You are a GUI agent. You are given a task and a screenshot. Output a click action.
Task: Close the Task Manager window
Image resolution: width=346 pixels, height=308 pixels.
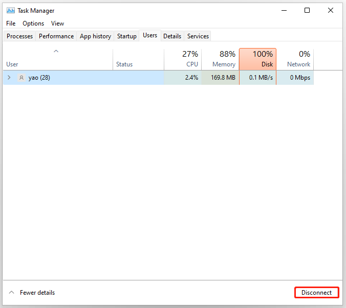pos(331,10)
